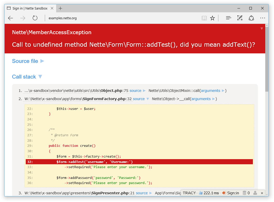Click the Nette\MemberAccessException title
The height and width of the screenshot is (202, 274).
click(52, 32)
